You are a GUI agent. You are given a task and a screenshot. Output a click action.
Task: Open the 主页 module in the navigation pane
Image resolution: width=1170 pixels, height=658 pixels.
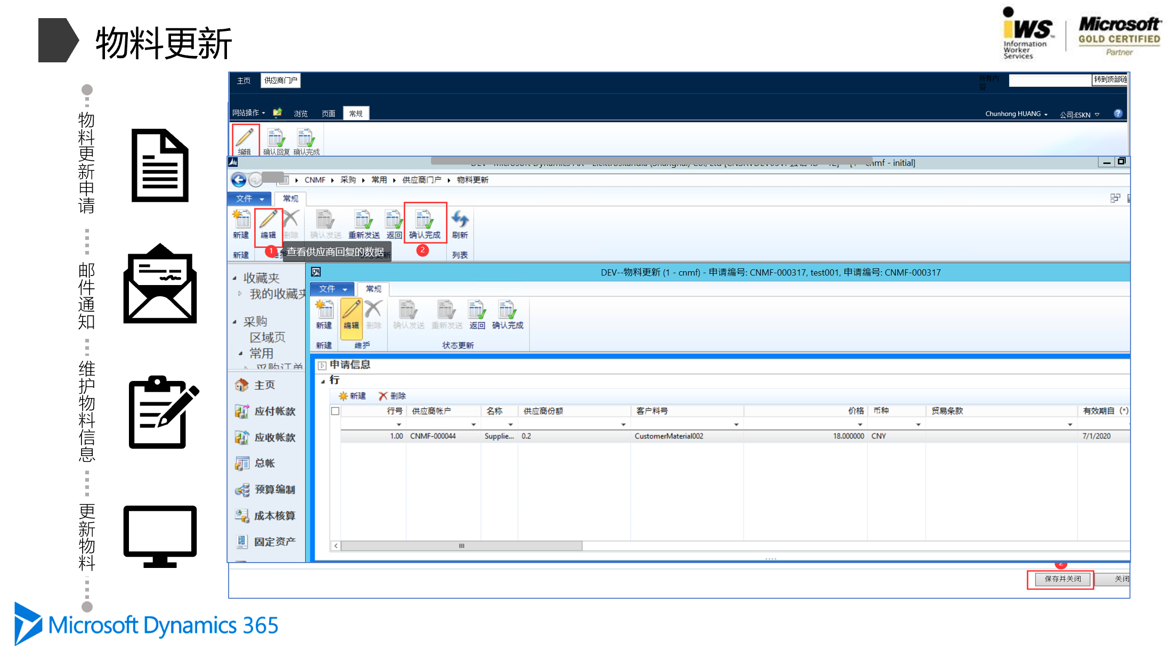tap(255, 385)
